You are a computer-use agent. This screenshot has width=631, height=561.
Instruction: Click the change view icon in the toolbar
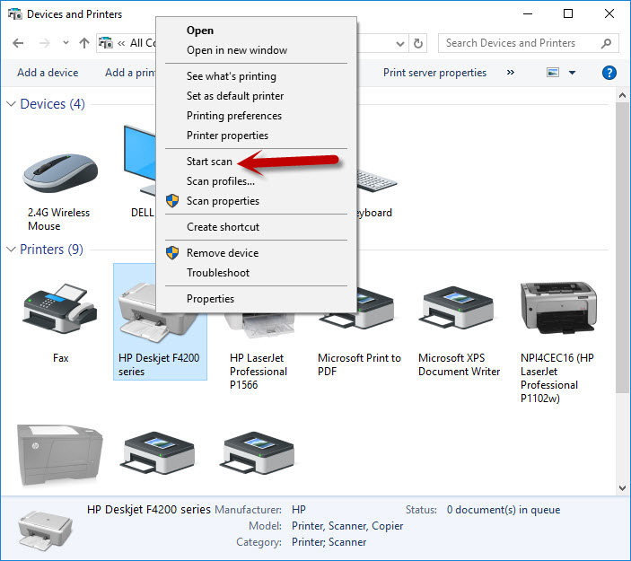pyautogui.click(x=553, y=73)
